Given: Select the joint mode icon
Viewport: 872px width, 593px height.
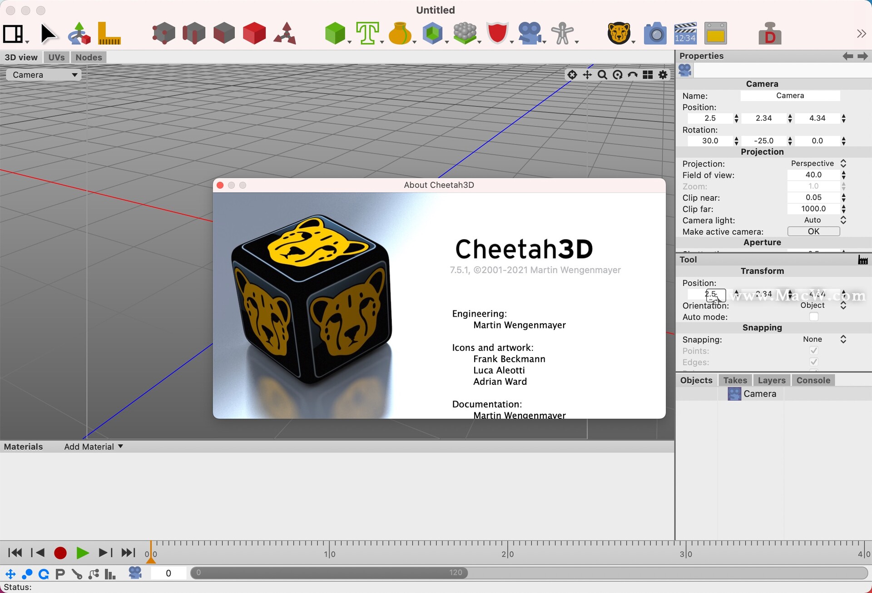Looking at the screenshot, I should click(x=285, y=34).
